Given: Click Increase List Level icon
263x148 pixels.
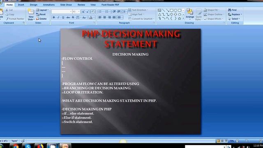Looking at the screenshot, I should (119, 12).
